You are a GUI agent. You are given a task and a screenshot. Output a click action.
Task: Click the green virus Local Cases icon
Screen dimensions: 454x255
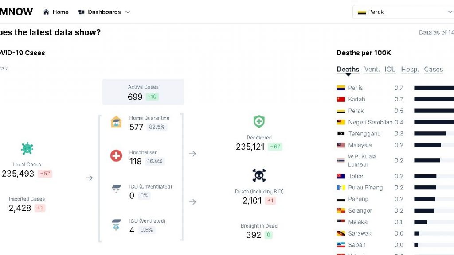click(x=27, y=148)
